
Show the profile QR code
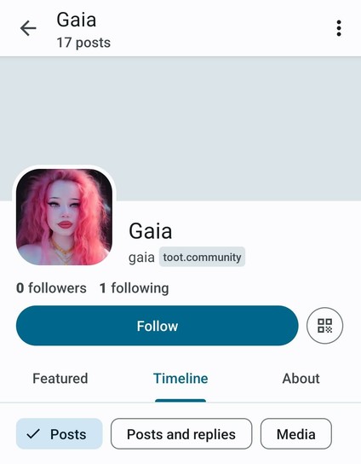(x=324, y=326)
